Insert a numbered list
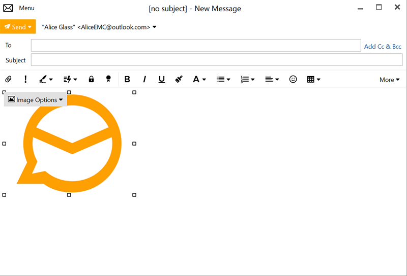The image size is (407, 276). 245,79
